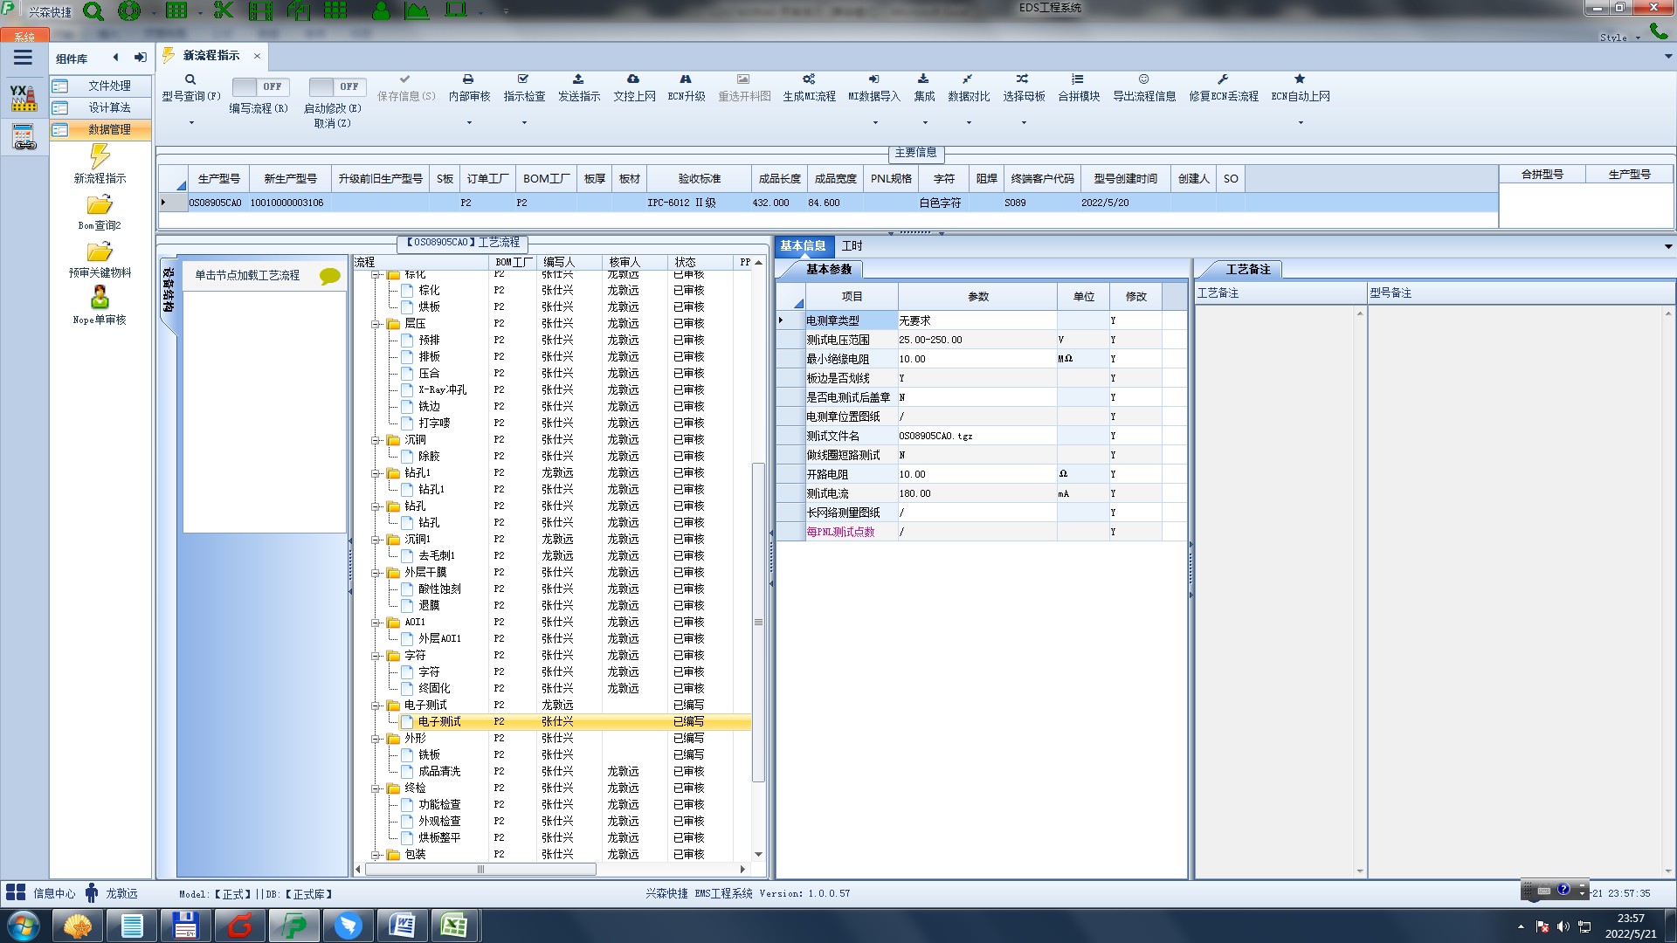The width and height of the screenshot is (1677, 943).
Task: Click the 内部审核 print icon
Action: (468, 79)
